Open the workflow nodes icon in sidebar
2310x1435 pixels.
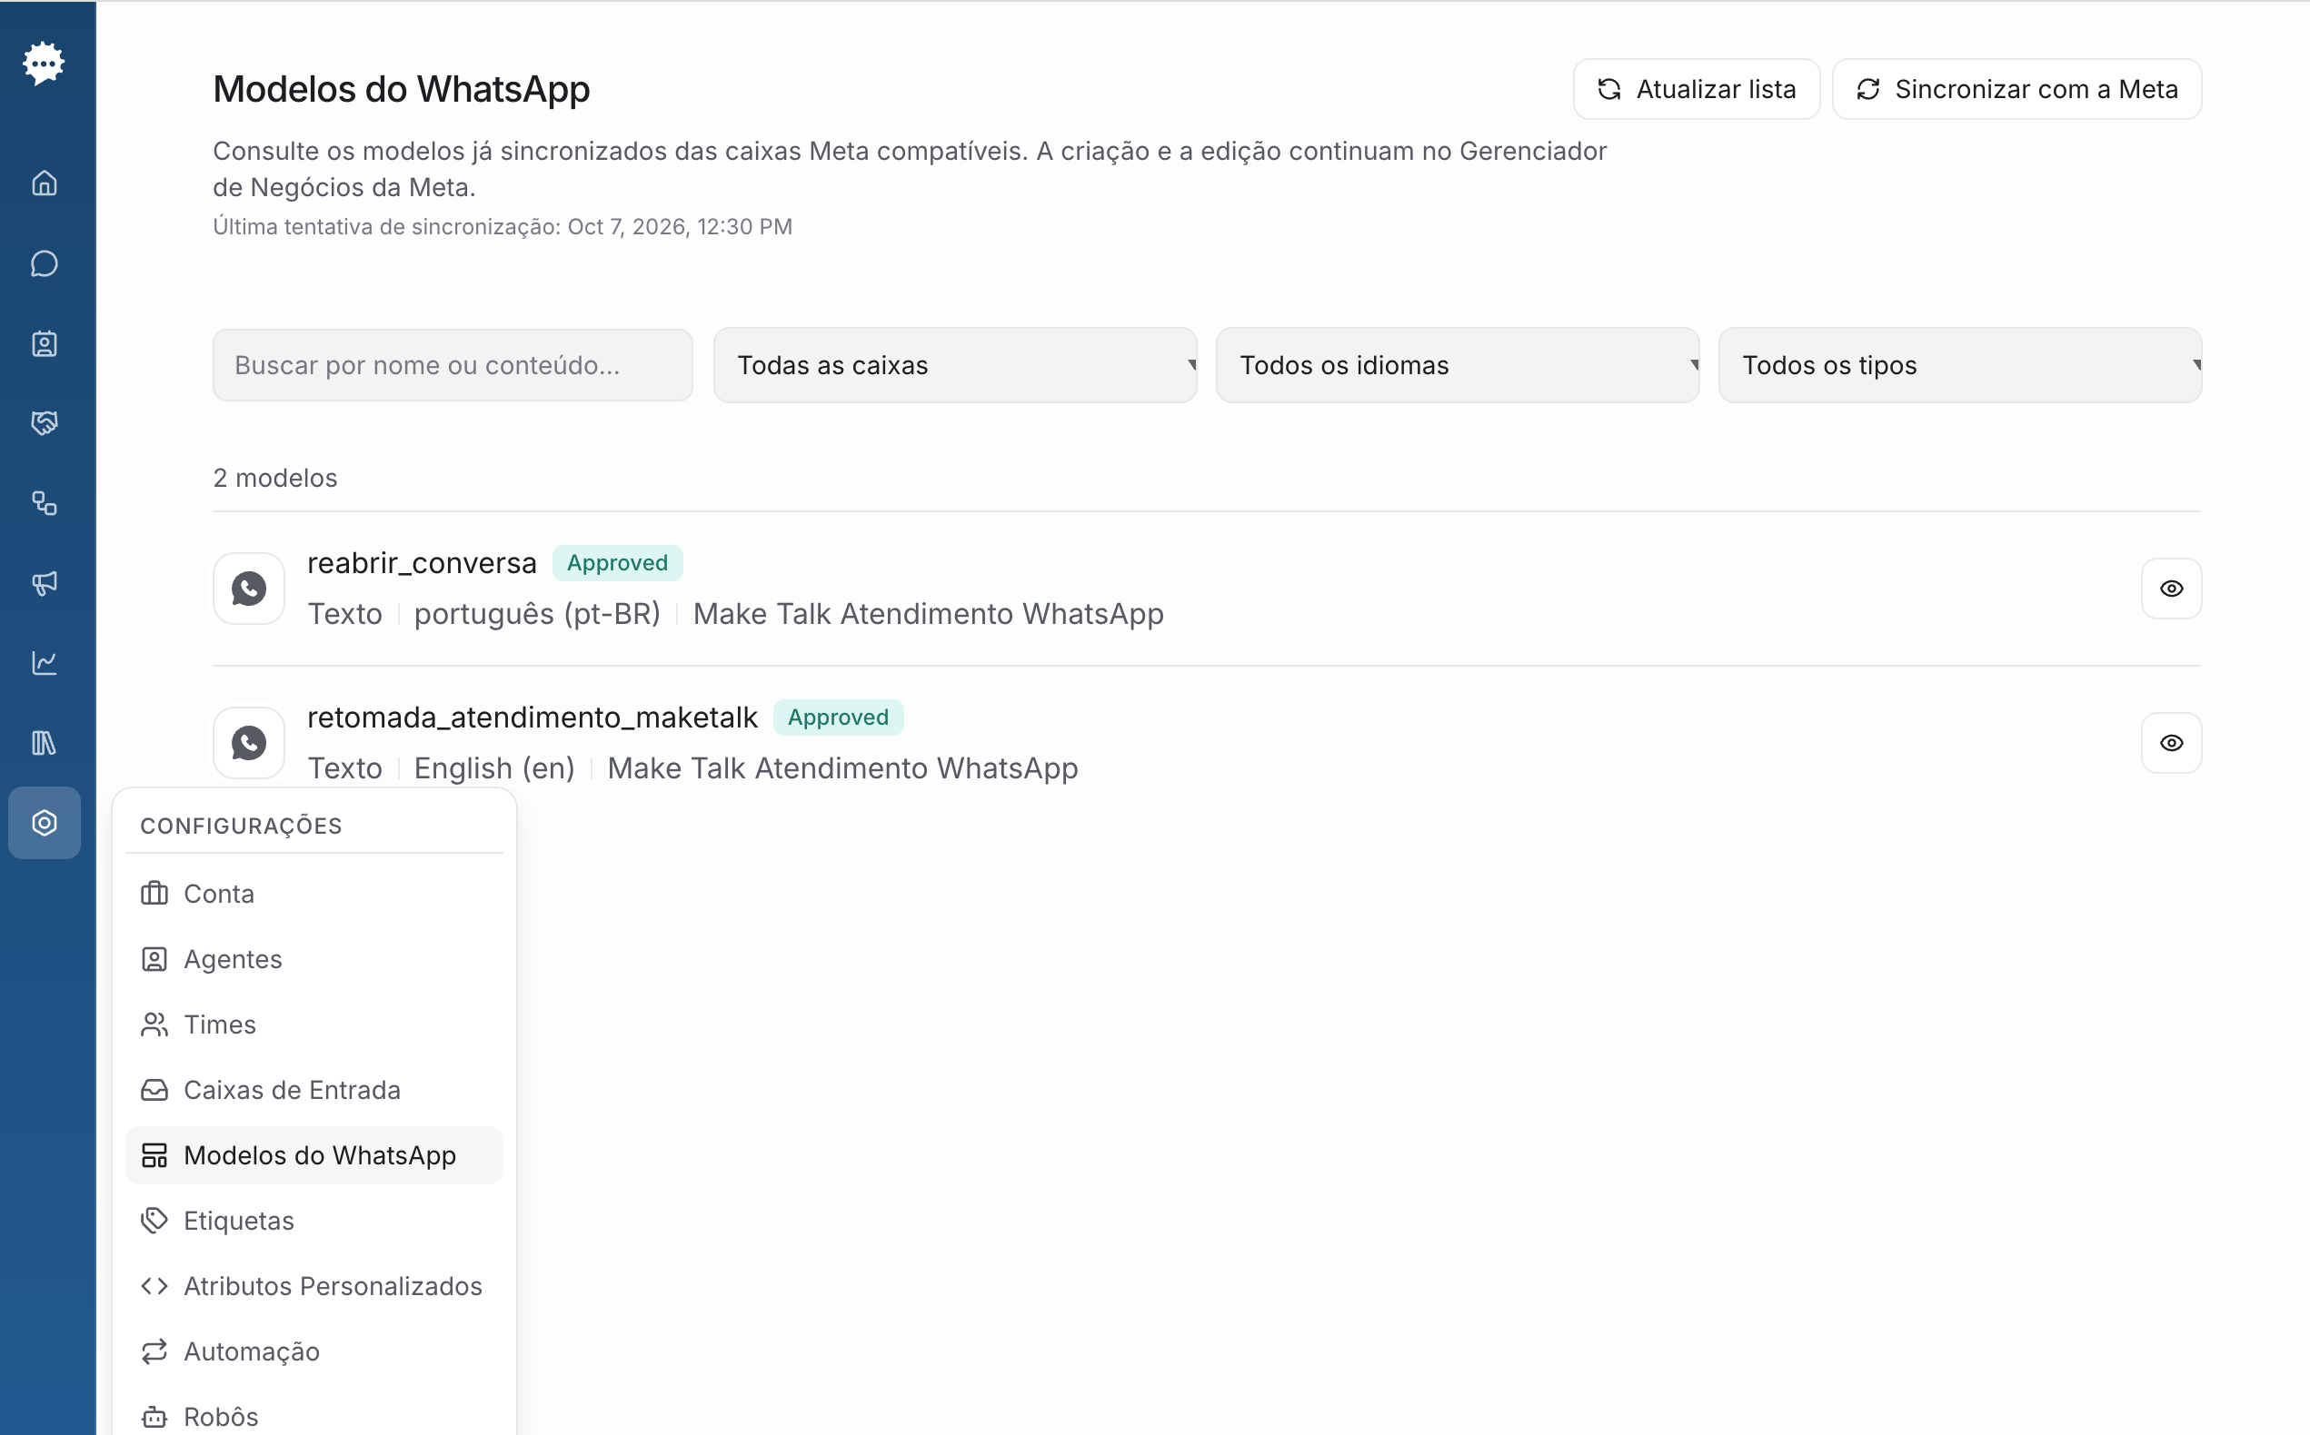(44, 503)
